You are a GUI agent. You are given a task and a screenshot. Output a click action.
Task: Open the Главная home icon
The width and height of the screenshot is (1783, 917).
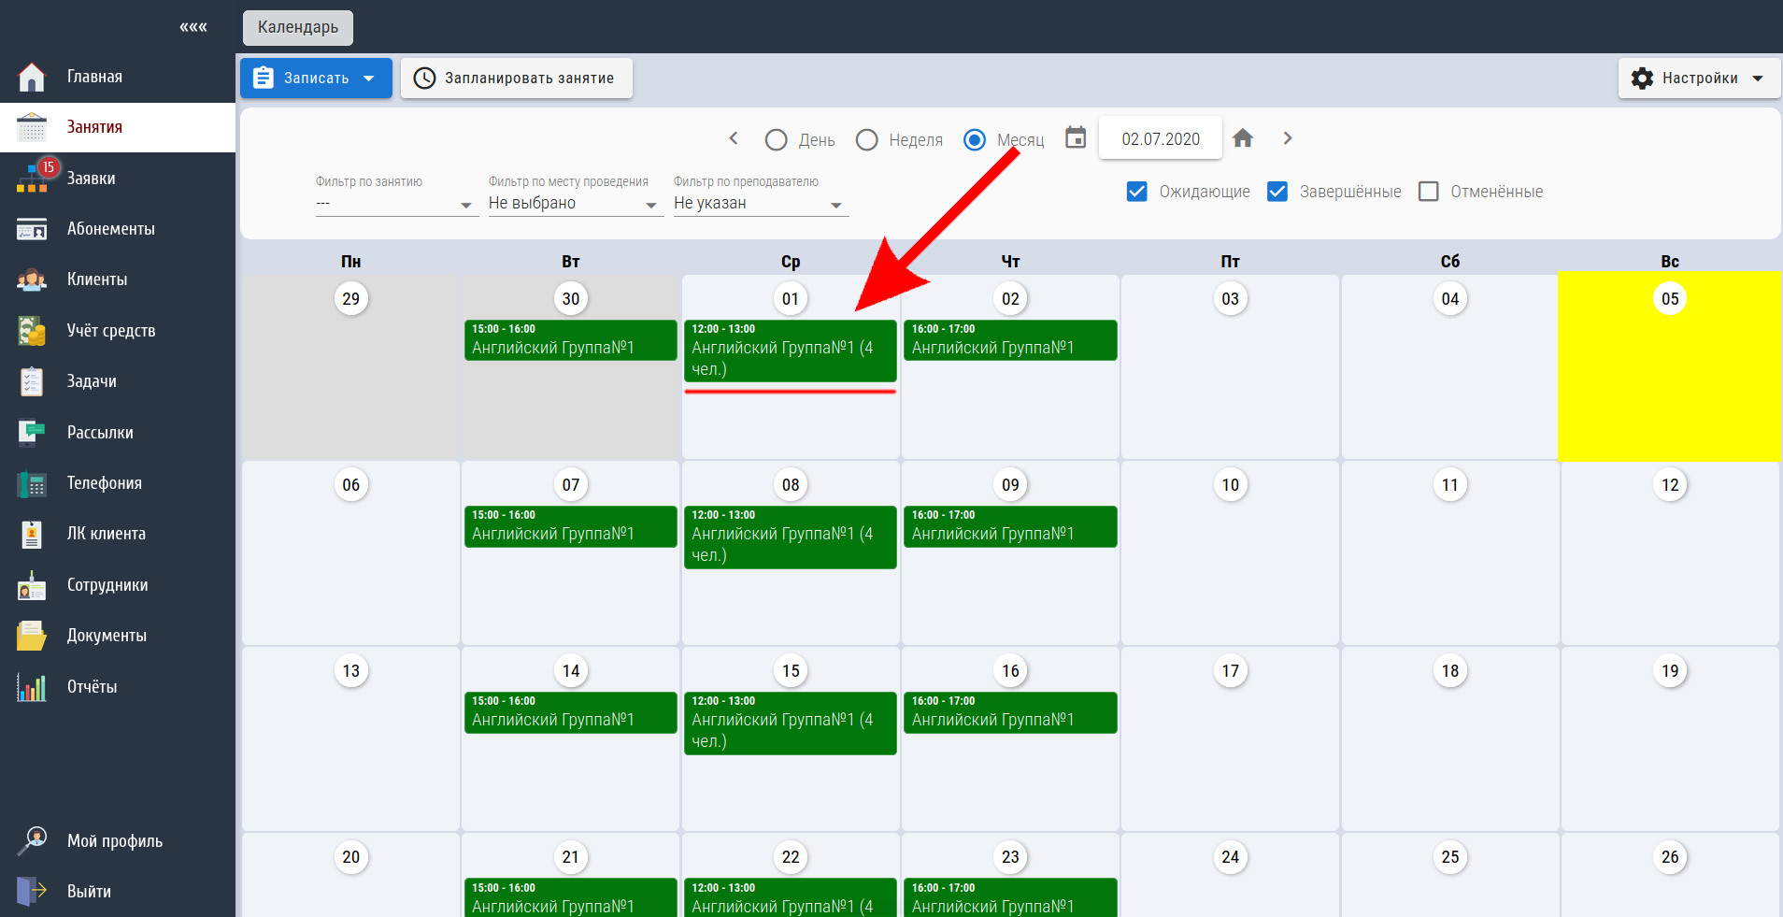pos(32,77)
